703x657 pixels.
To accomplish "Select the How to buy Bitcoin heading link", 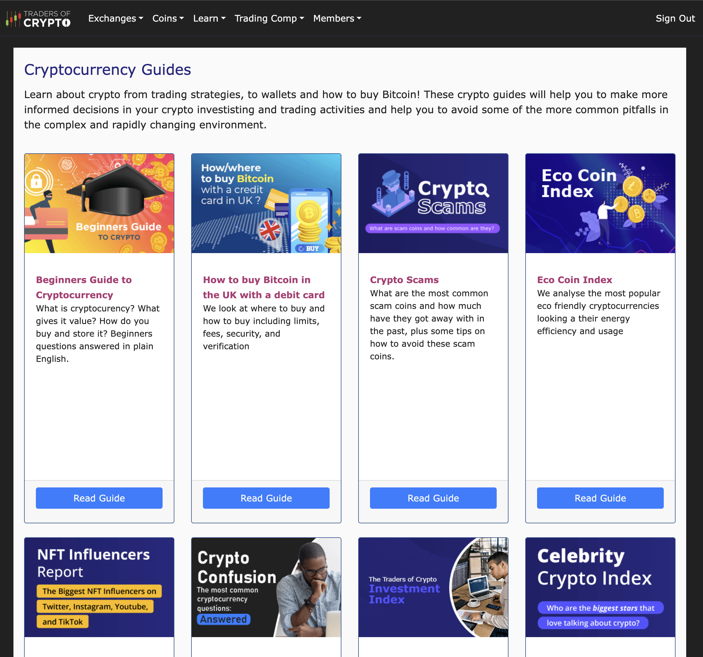I will tap(263, 287).
